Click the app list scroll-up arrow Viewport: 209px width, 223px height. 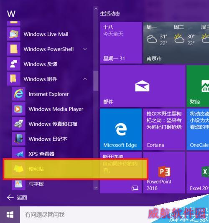point(96,9)
